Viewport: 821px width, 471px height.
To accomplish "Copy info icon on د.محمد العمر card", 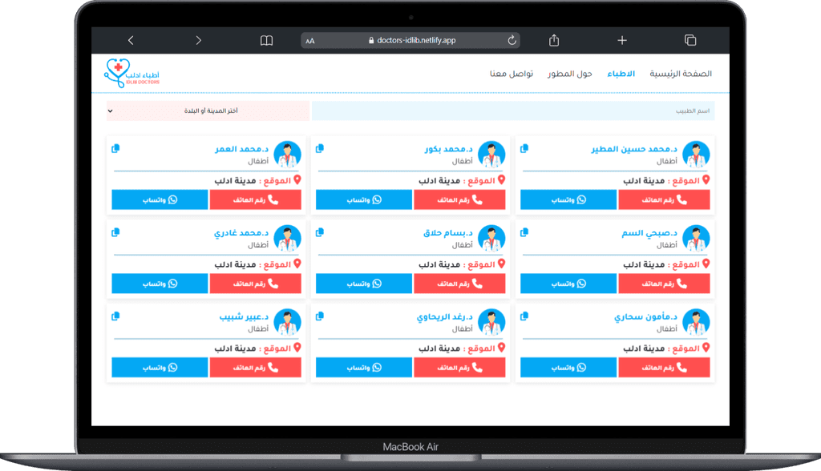I will [x=115, y=149].
